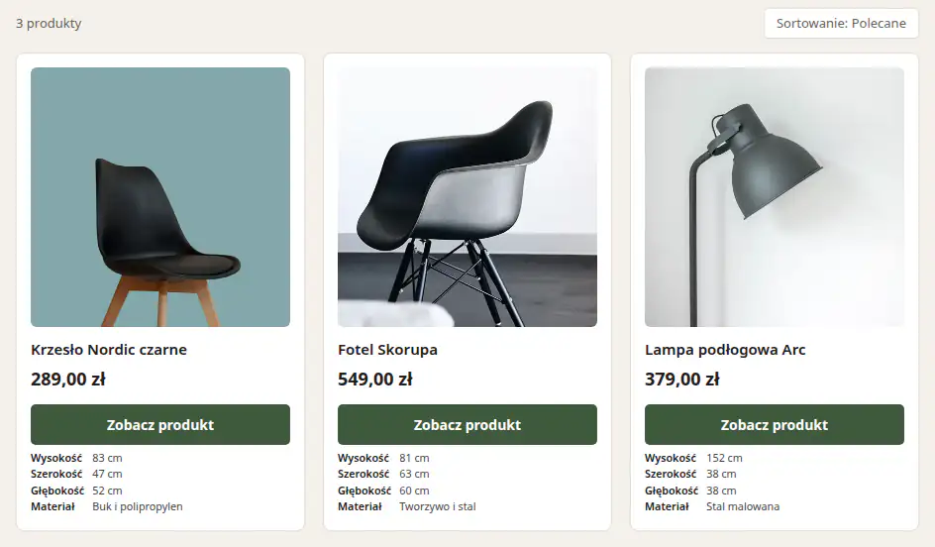
Task: Click the 3 produkty count label
Action: (49, 23)
